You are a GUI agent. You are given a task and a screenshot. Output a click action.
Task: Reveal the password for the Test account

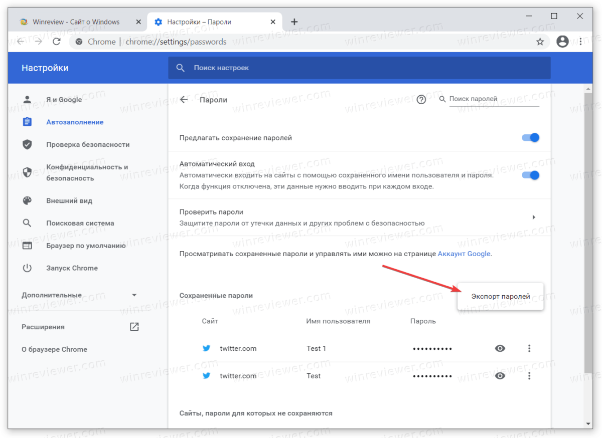[x=500, y=376]
